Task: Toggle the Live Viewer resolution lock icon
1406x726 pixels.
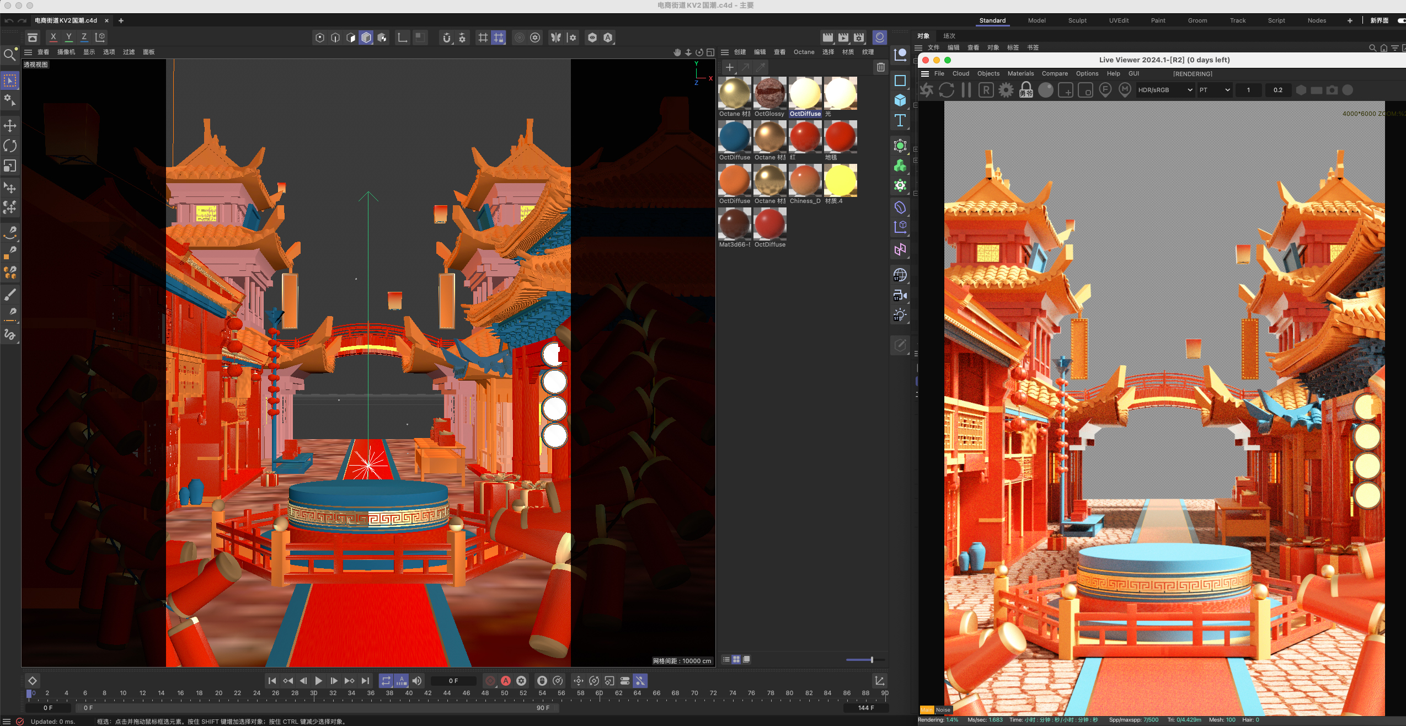Action: tap(1025, 90)
